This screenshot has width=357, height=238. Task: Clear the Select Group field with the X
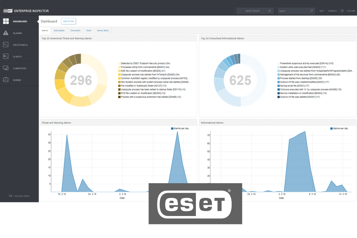(x=269, y=11)
